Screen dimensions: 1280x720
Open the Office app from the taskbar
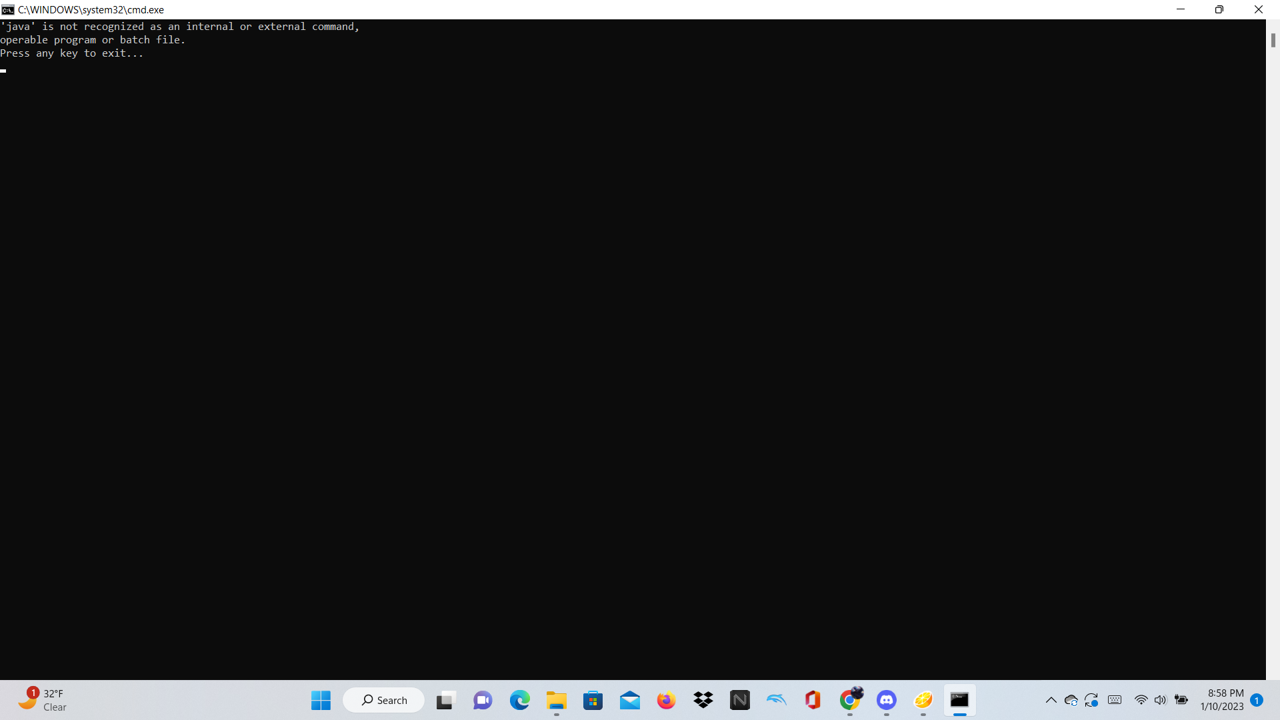click(813, 700)
